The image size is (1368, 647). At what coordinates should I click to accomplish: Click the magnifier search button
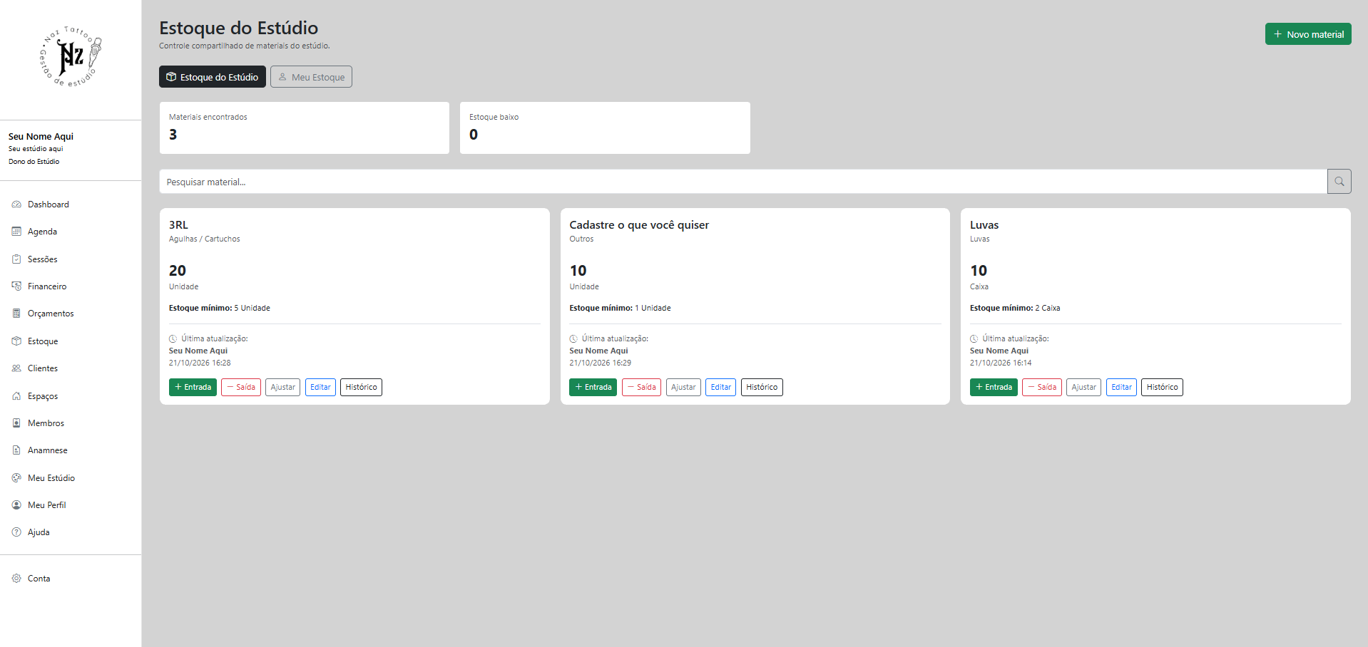point(1339,182)
